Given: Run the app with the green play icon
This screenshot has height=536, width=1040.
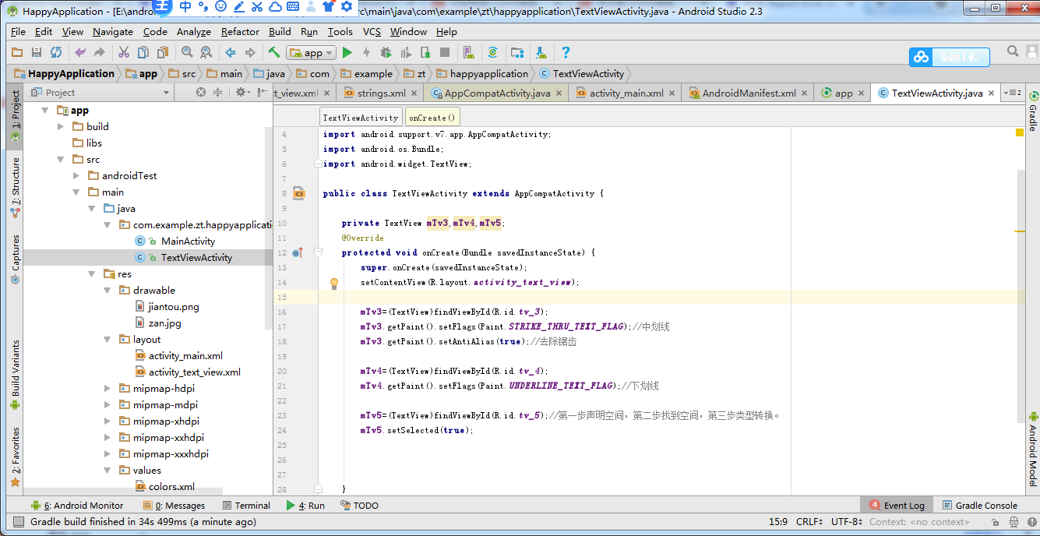Looking at the screenshot, I should [x=347, y=52].
